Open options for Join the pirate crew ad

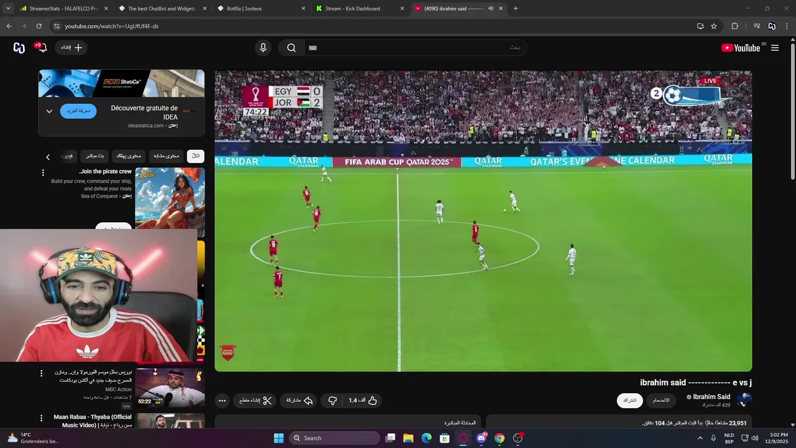43,172
